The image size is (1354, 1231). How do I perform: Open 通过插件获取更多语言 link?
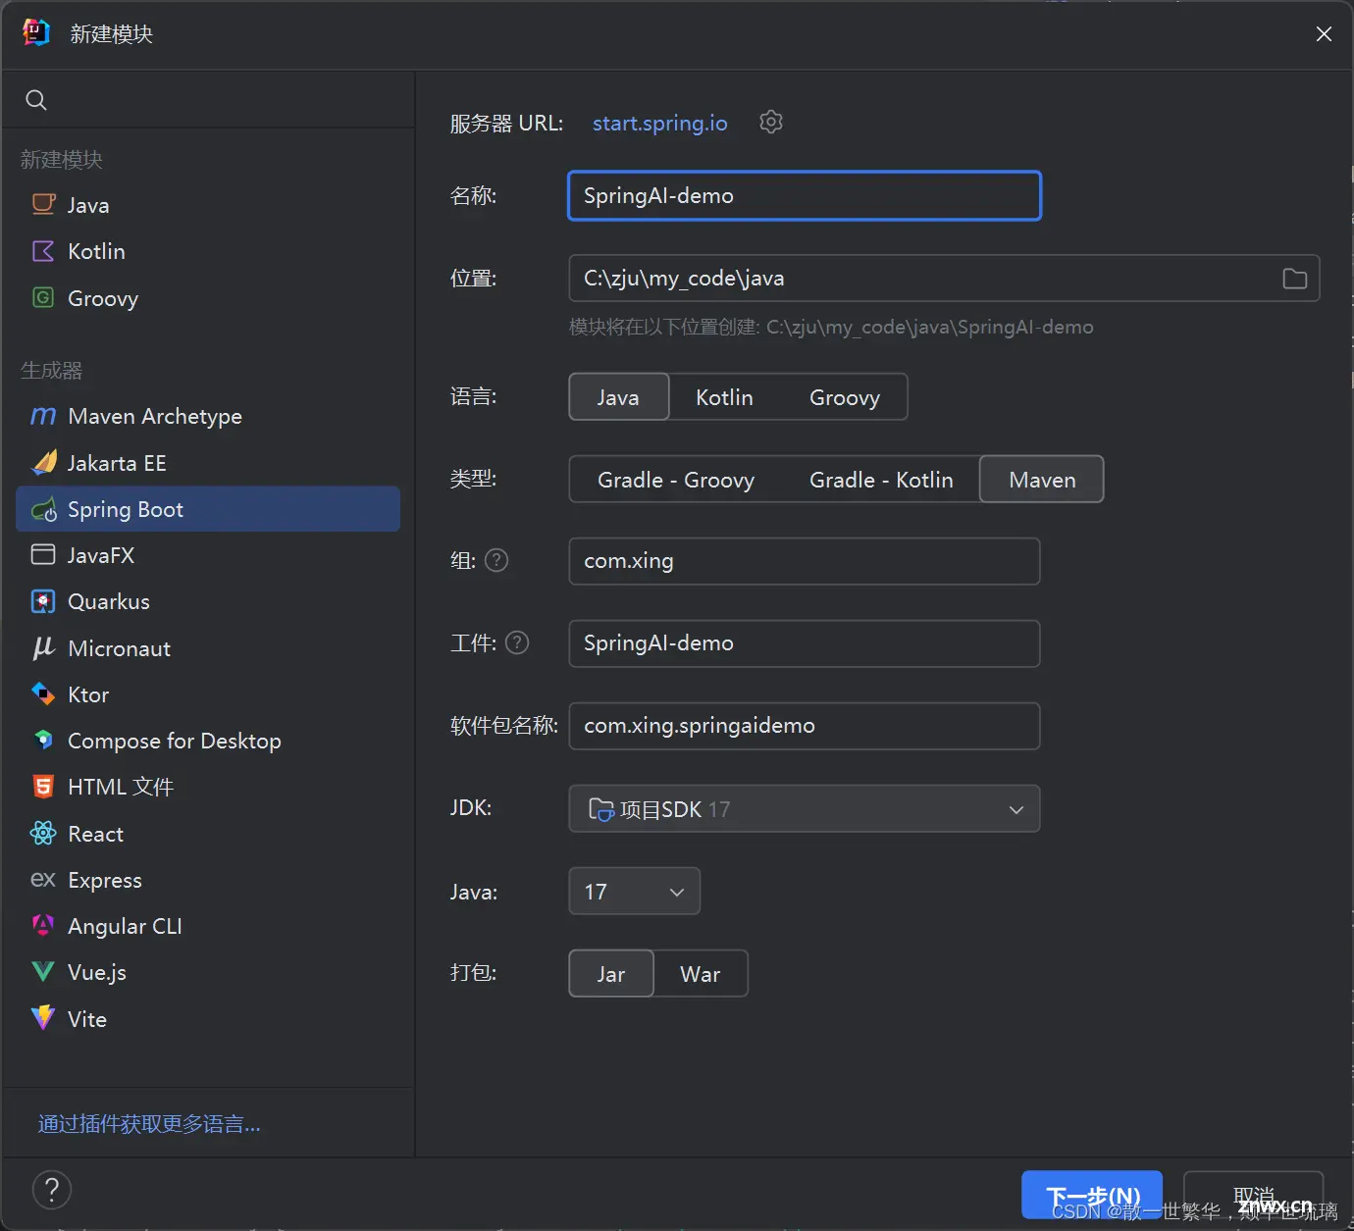(x=149, y=1124)
